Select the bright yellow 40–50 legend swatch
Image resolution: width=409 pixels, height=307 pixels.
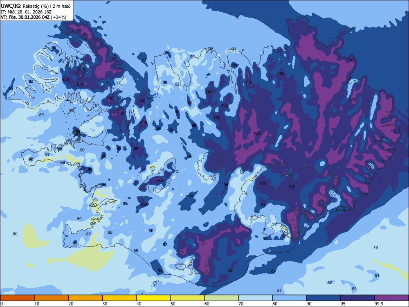point(153,298)
